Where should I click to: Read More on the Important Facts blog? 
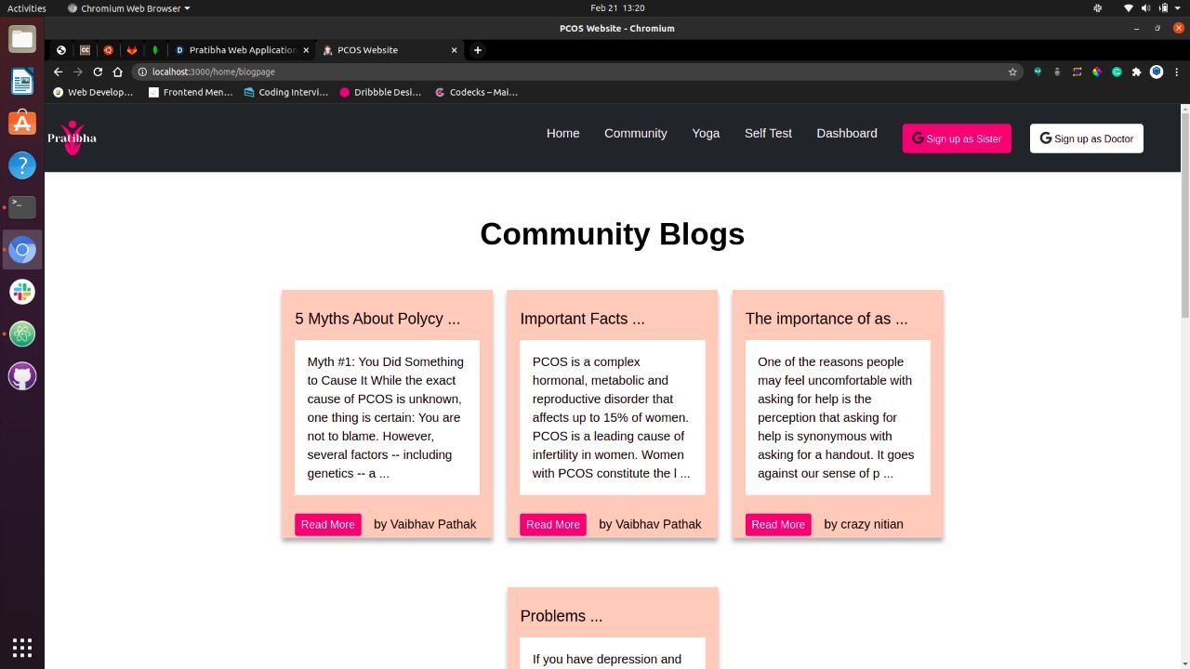pos(553,524)
